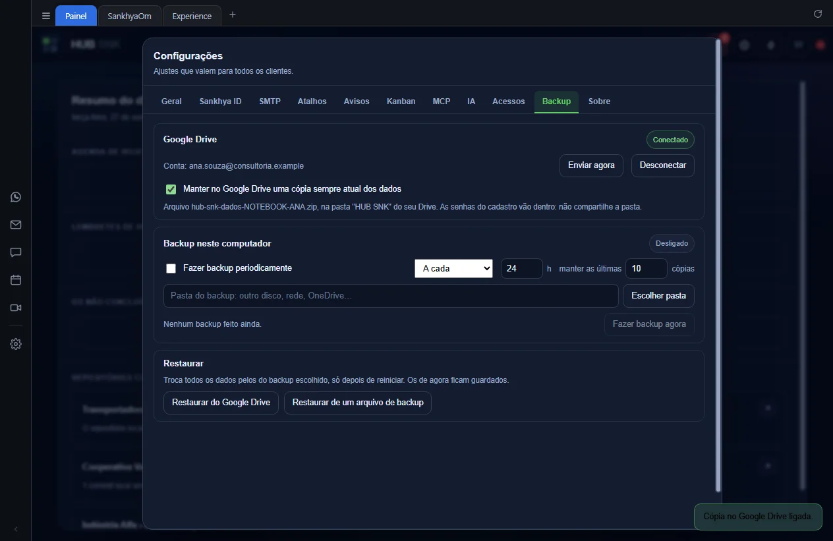
Task: Open the MCP settings tab
Action: pyautogui.click(x=442, y=101)
